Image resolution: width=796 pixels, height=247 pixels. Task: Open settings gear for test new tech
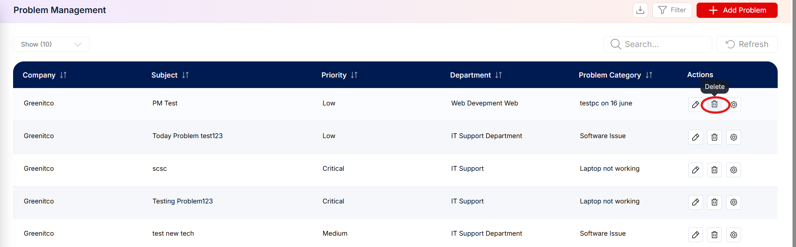click(734, 235)
